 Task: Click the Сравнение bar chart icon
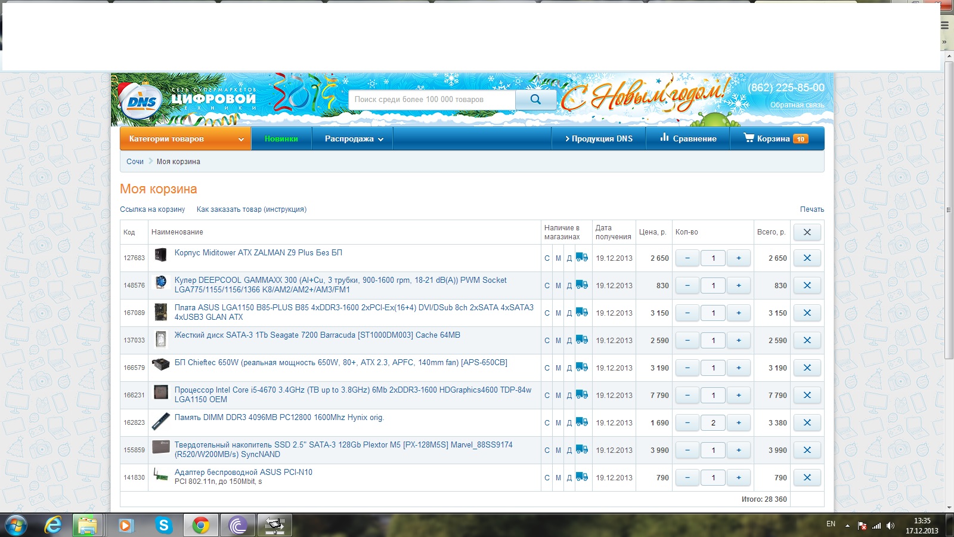664,138
